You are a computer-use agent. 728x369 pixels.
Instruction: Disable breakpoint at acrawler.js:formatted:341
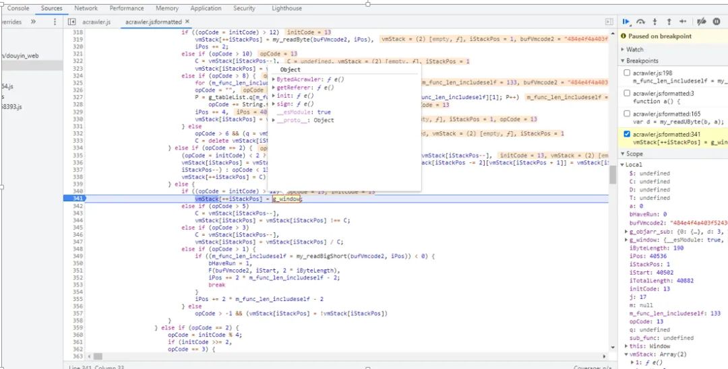[628, 134]
